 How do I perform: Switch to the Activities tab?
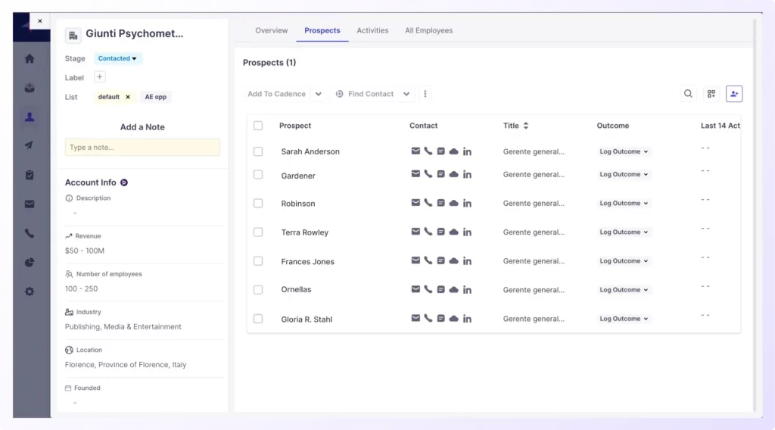pos(372,30)
